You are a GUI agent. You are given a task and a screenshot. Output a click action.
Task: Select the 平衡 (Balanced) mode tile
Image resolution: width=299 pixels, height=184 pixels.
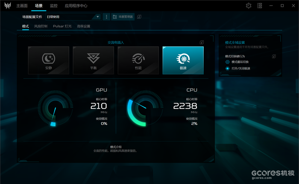(93, 60)
